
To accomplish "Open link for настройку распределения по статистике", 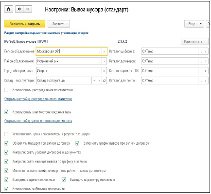I will 38,99.
